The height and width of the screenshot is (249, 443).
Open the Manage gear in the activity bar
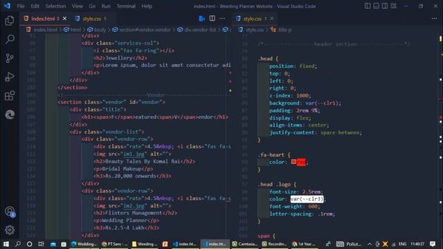(x=10, y=230)
